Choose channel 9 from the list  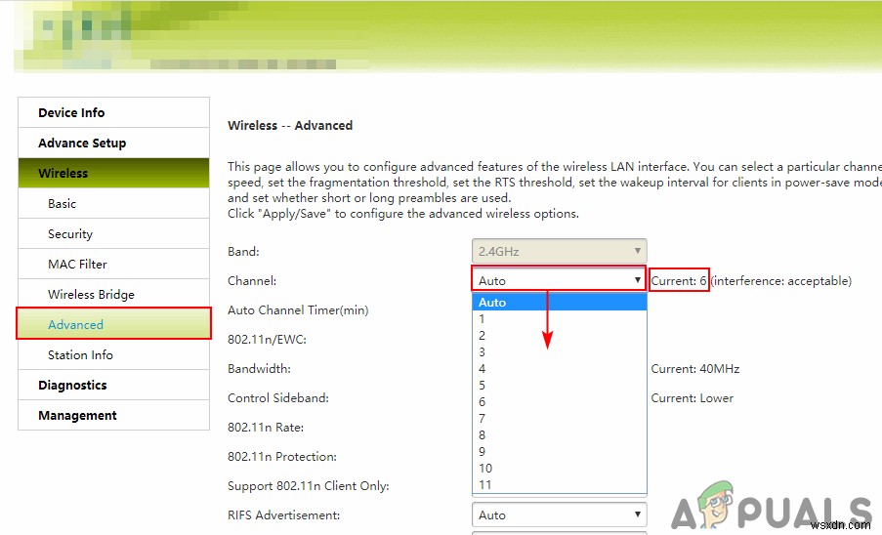coord(559,451)
